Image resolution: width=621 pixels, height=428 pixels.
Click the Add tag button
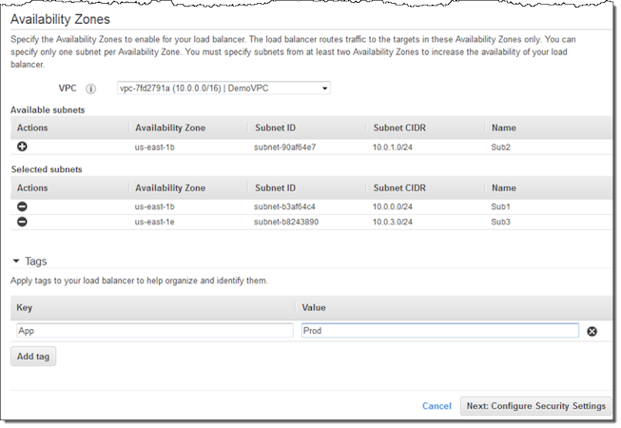point(33,357)
